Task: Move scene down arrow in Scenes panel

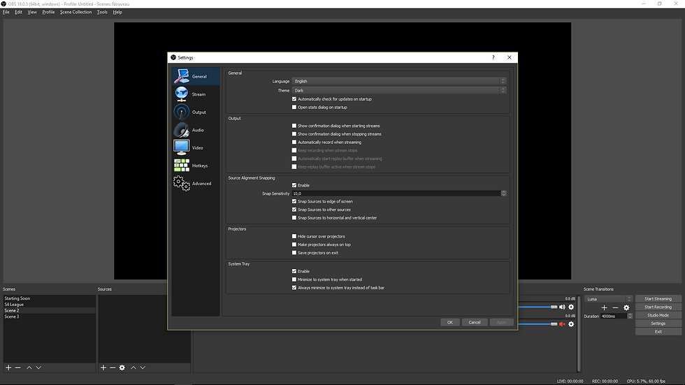Action: (x=38, y=368)
